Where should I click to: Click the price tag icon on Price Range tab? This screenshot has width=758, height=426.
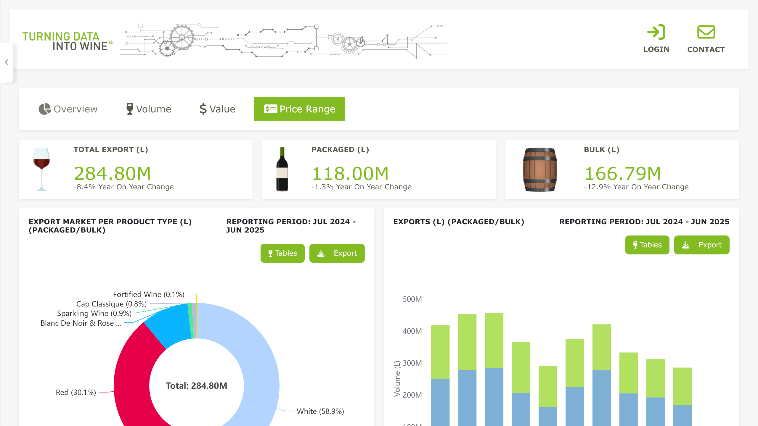pos(271,109)
